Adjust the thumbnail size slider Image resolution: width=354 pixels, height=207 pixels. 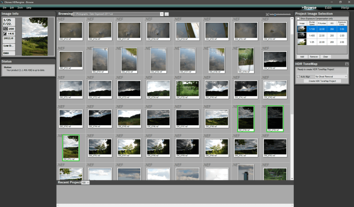pos(275,15)
